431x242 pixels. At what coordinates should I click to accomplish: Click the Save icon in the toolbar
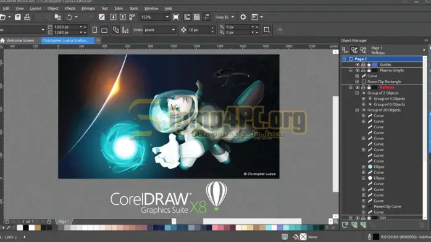[17, 17]
